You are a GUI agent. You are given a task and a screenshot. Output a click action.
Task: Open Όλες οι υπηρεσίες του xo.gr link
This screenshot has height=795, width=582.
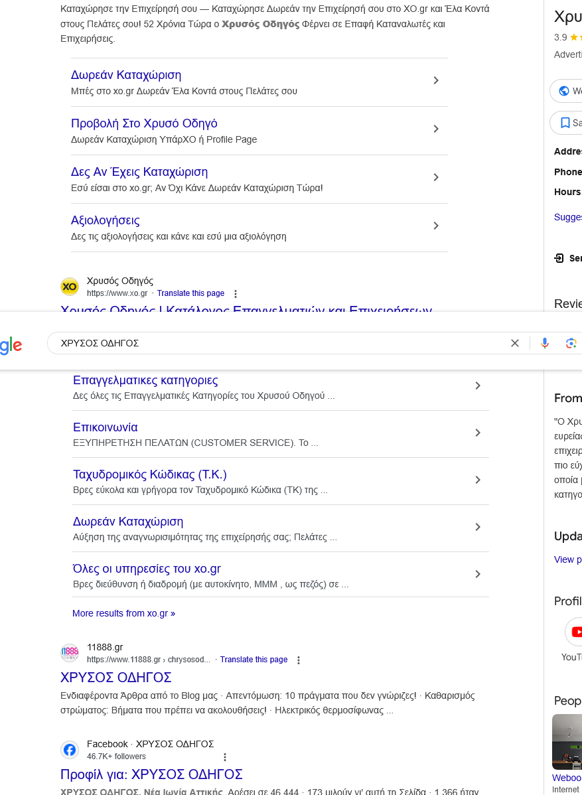click(147, 568)
